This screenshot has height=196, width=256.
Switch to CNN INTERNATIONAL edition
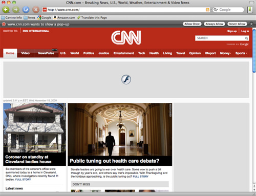(36, 31)
